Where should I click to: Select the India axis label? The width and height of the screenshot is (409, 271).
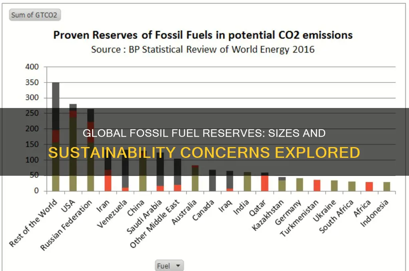click(x=241, y=207)
